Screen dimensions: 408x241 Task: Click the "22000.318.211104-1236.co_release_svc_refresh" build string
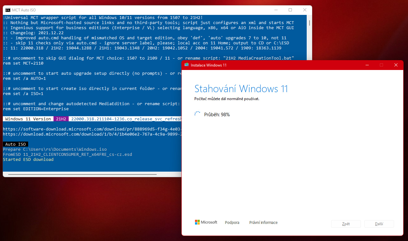(126, 119)
